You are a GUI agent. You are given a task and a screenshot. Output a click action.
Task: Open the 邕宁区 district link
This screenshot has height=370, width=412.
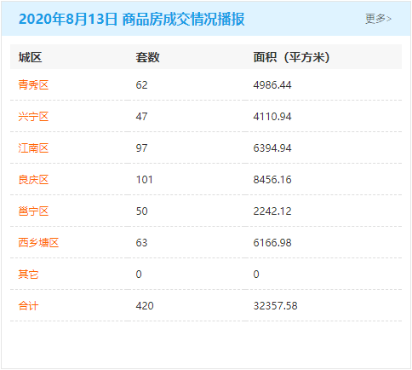tap(33, 211)
